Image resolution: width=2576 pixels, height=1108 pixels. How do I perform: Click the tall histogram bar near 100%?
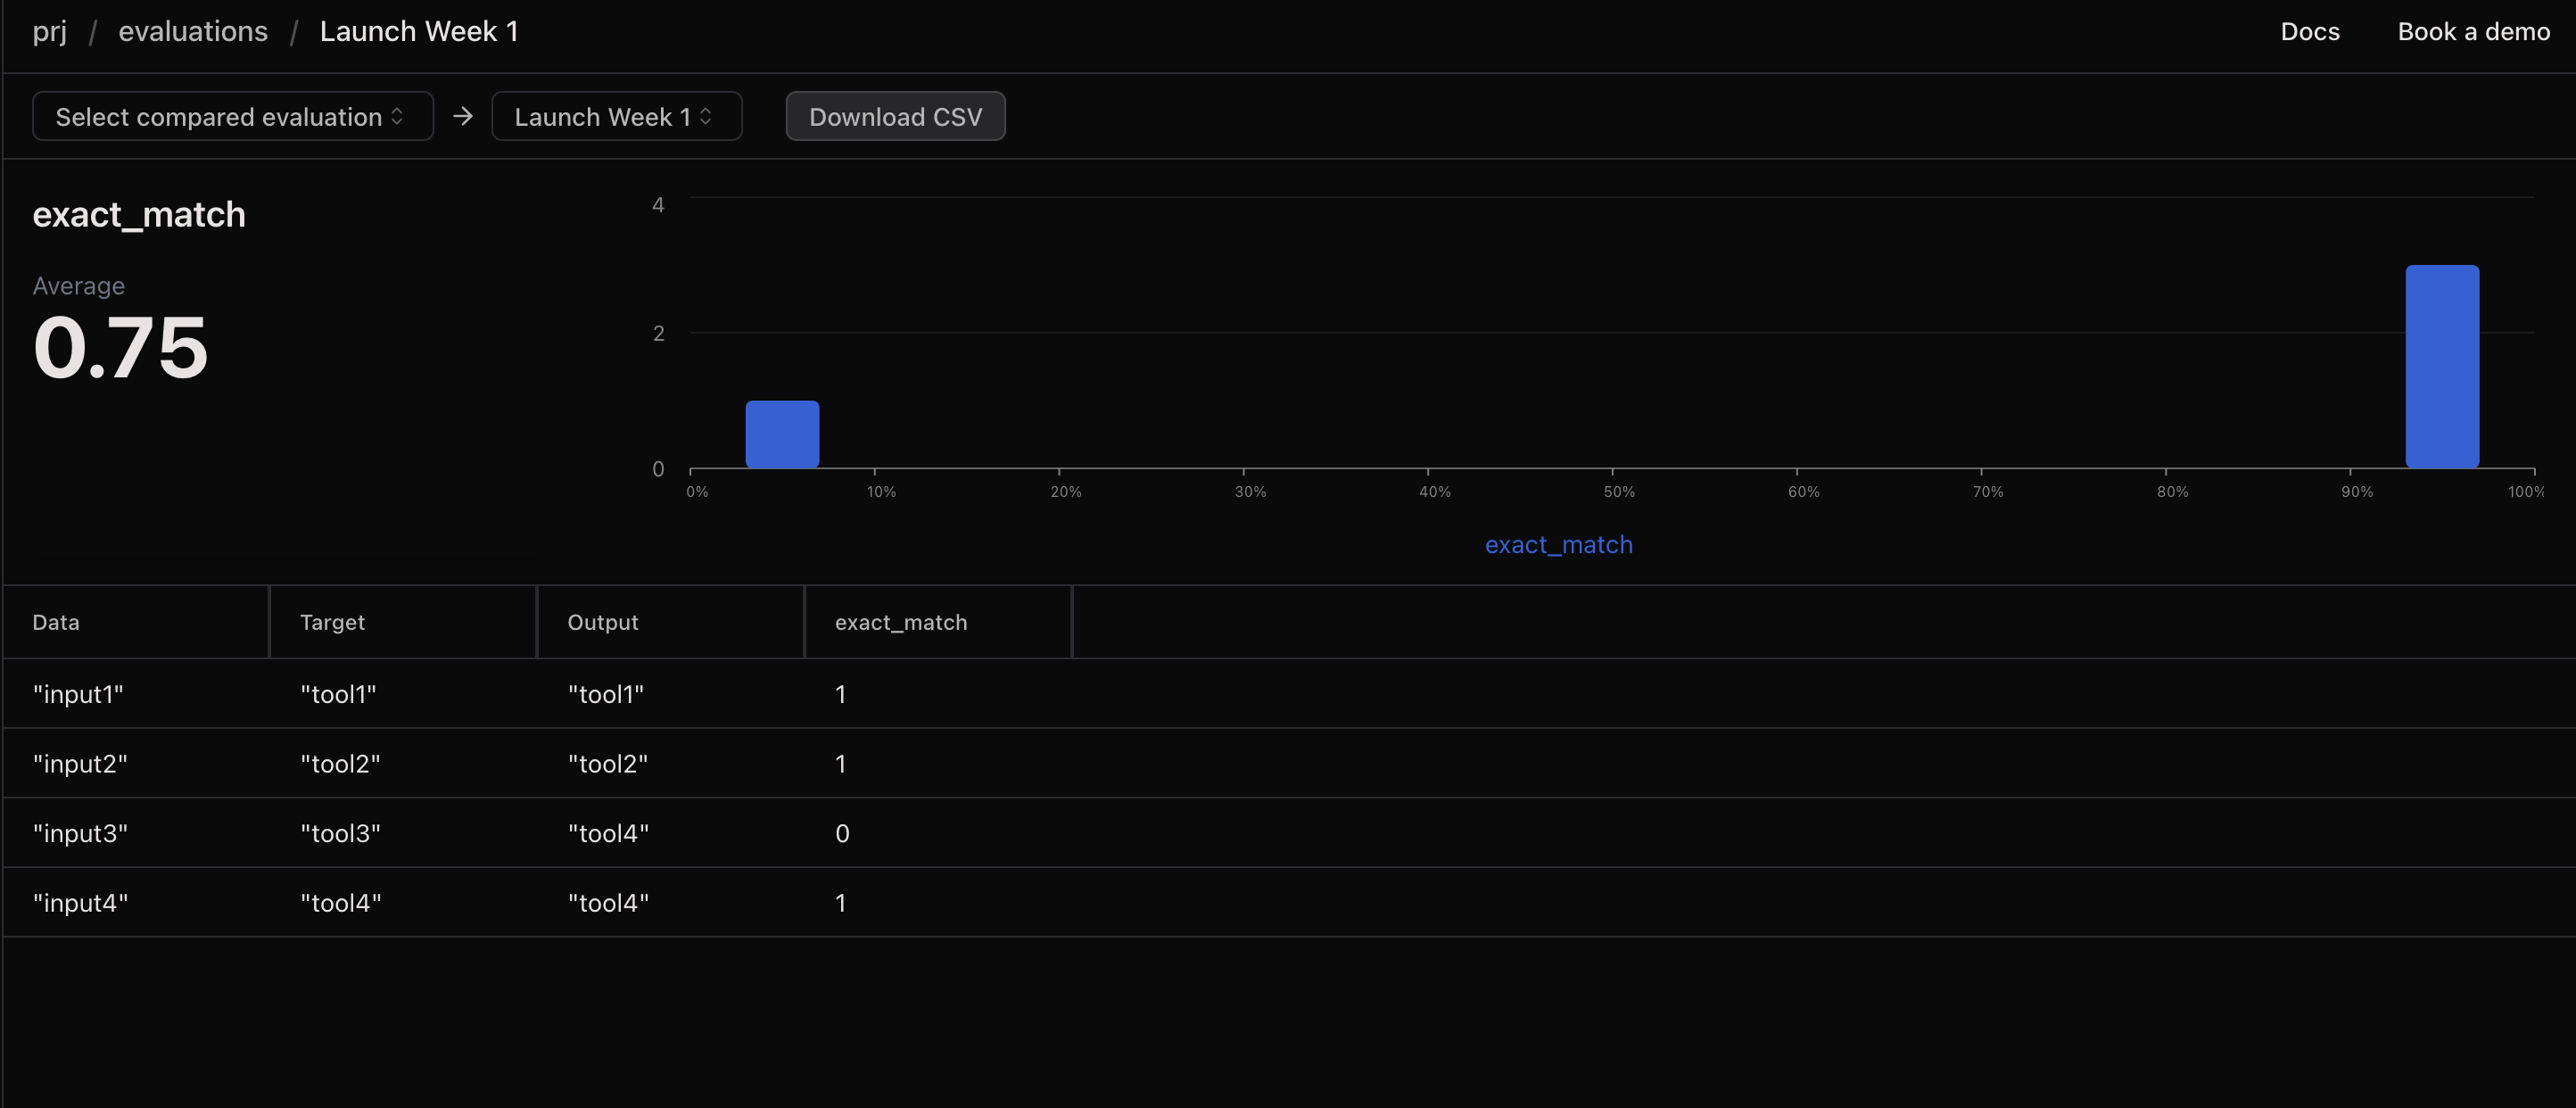2442,366
